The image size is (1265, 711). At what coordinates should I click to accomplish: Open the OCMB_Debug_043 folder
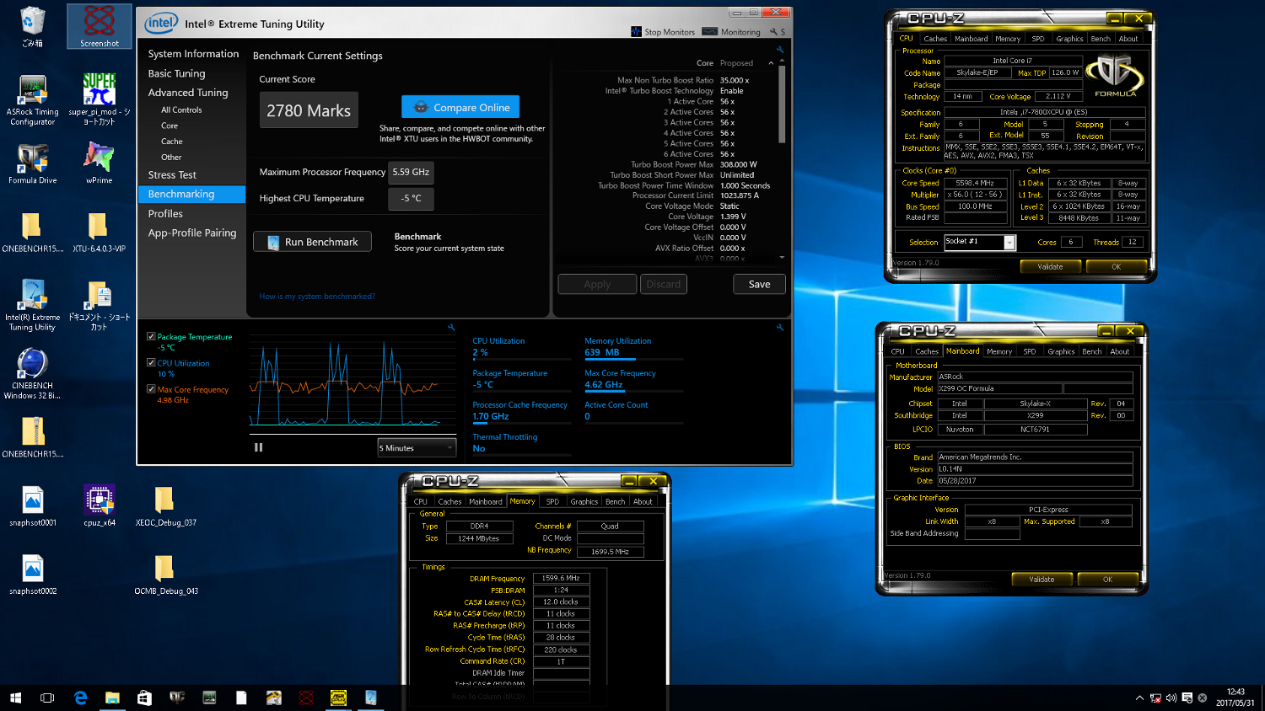coord(165,575)
